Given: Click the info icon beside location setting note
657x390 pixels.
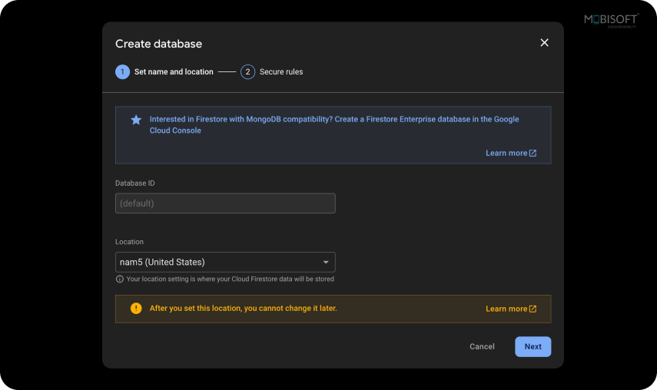Looking at the screenshot, I should 119,279.
